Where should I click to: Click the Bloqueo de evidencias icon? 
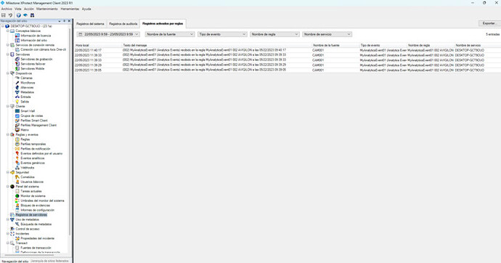[x=17, y=205]
